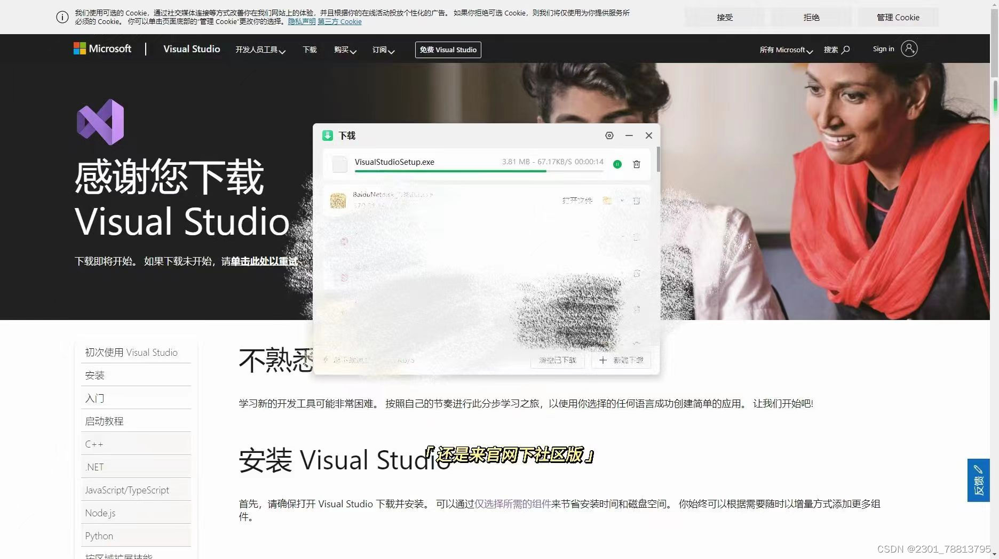Screen dimensions: 999x559
Task: Delete VisualStudioSetup.exe from download list
Action: (636, 164)
